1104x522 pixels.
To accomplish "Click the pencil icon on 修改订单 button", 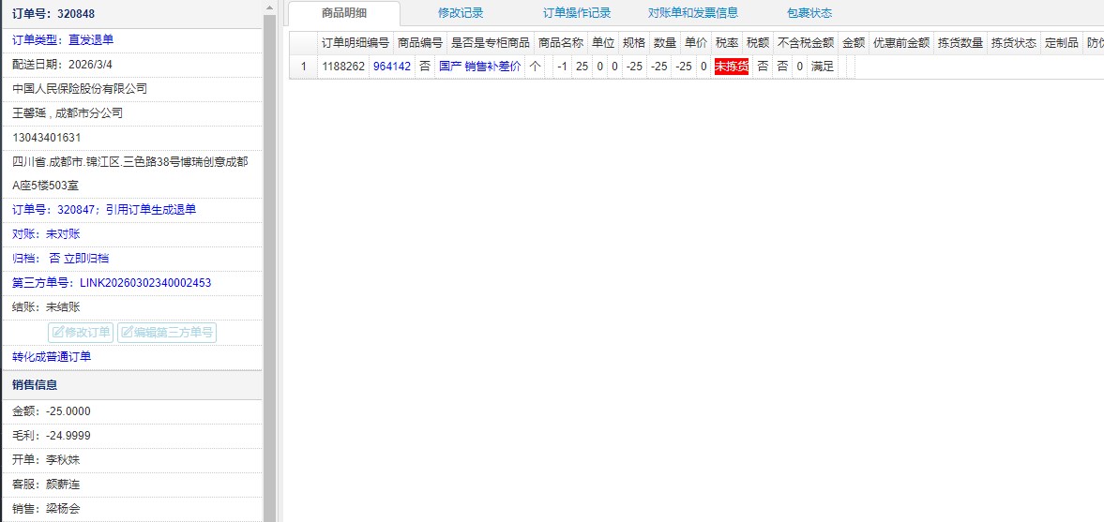I will [58, 332].
